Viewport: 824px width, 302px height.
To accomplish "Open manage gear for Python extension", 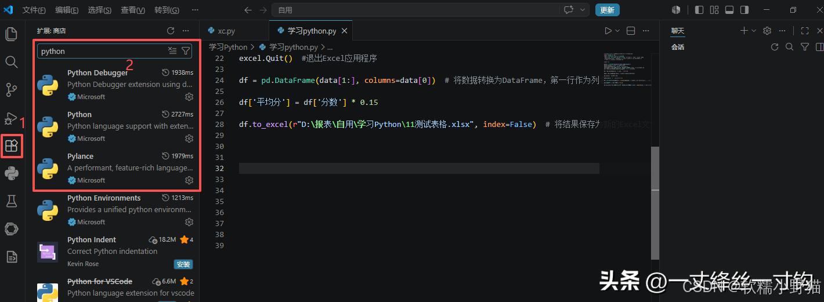I will click(x=189, y=139).
